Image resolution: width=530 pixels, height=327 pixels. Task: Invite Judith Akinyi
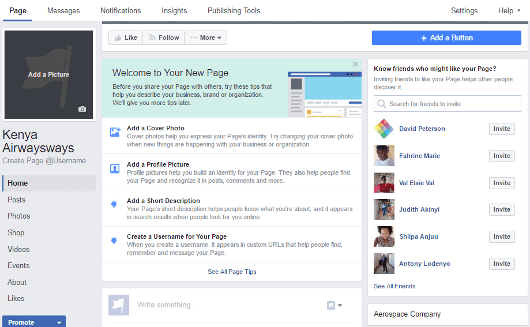click(x=502, y=210)
